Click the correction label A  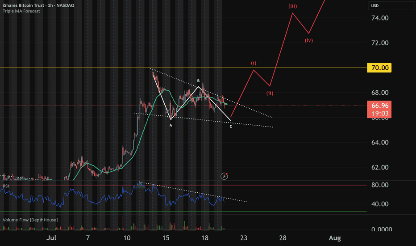(x=171, y=125)
